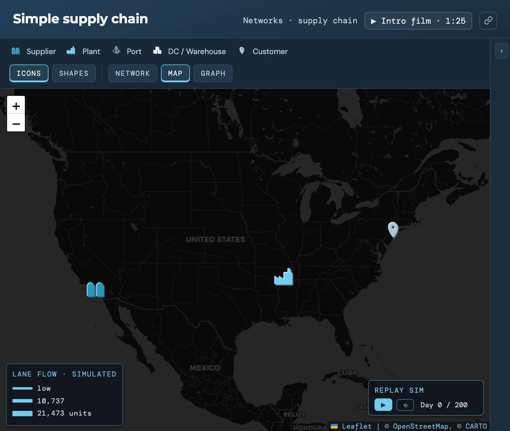Click the DC / Warehouse legend icon
The width and height of the screenshot is (510, 431).
pyautogui.click(x=157, y=51)
